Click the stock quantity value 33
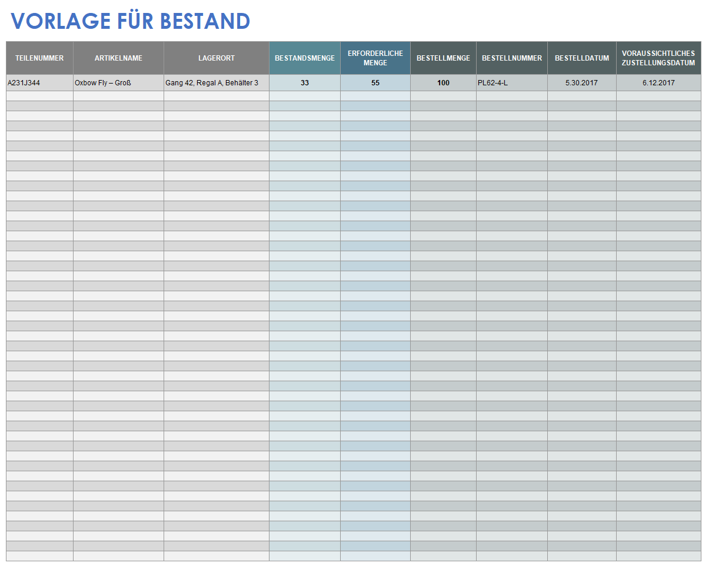 [304, 83]
